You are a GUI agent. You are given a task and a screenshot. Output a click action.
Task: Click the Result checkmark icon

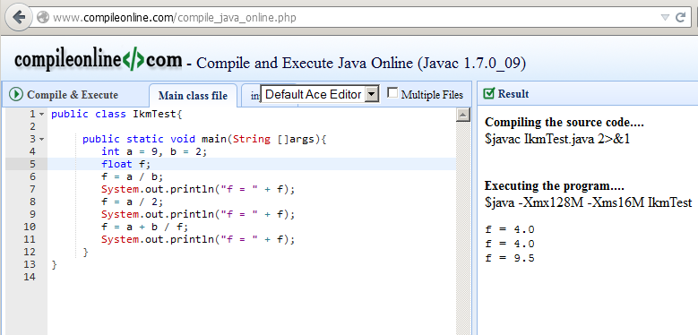tap(488, 93)
